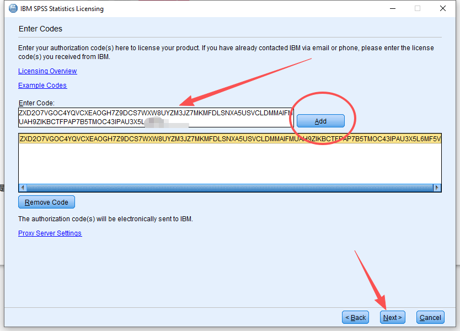Cancel the licensing wizard

pos(430,317)
